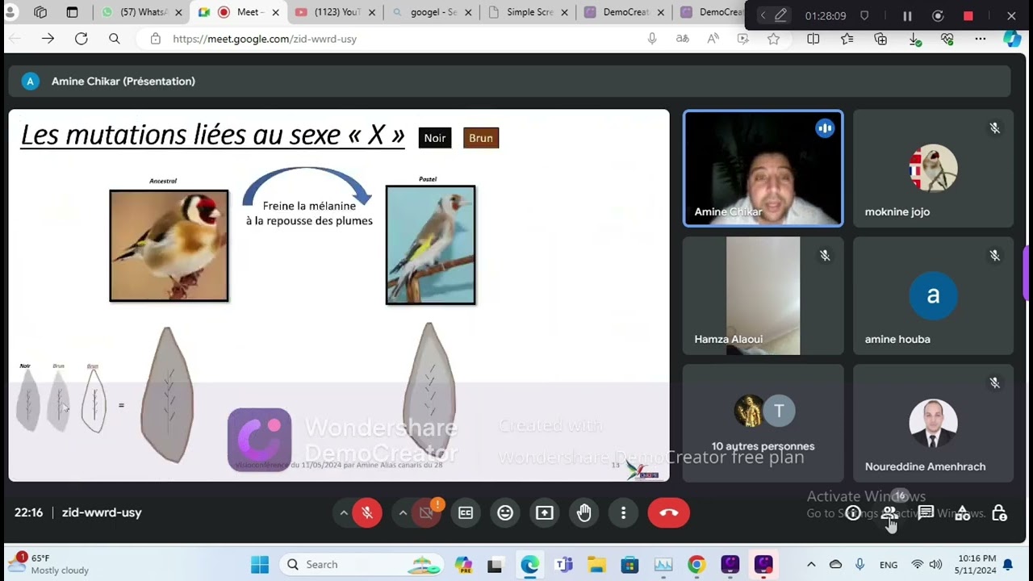Open File Explorer from taskbar
Image resolution: width=1033 pixels, height=581 pixels.
(x=596, y=564)
